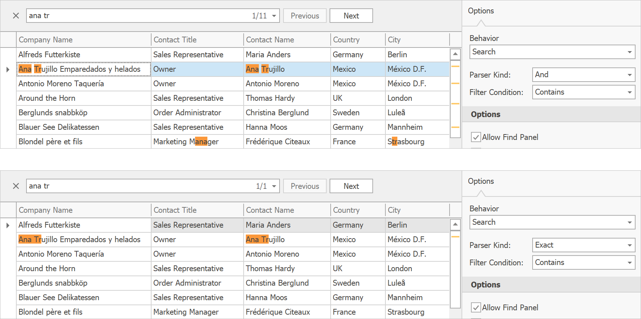Open the Behavior dropdown in top options panel
This screenshot has width=641, height=319.
coord(630,52)
